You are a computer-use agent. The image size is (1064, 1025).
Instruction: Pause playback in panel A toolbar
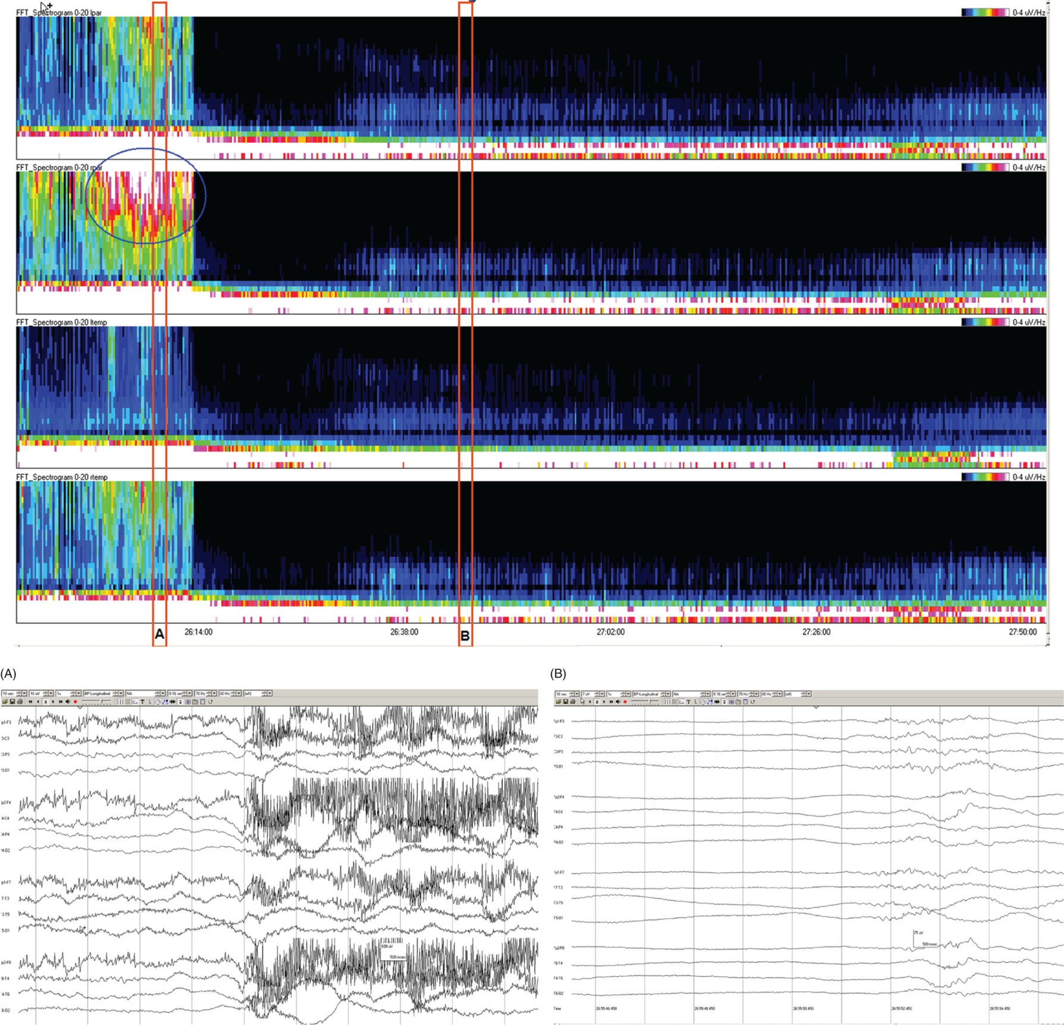[x=46, y=702]
